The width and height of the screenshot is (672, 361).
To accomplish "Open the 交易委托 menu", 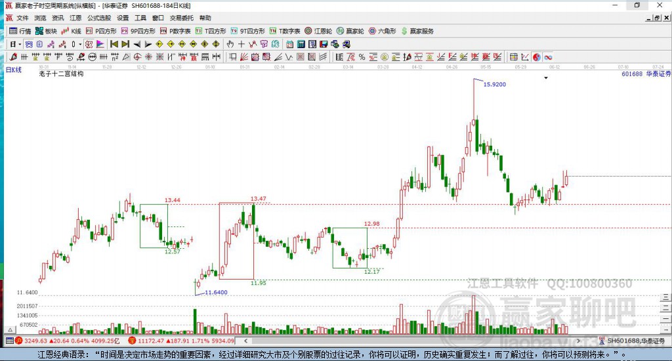I will click(181, 18).
